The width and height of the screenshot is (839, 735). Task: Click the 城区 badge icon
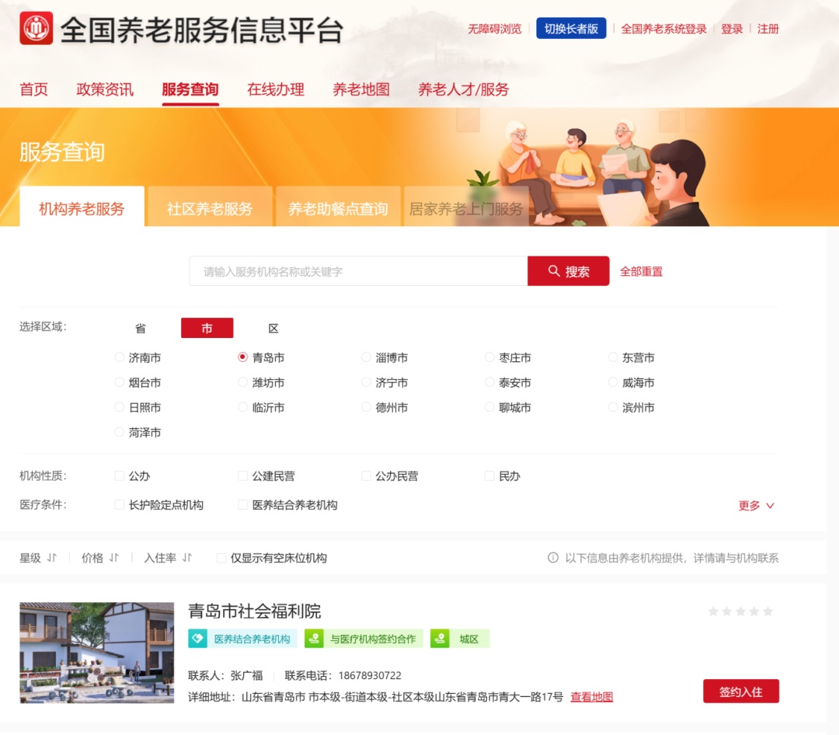coord(439,639)
